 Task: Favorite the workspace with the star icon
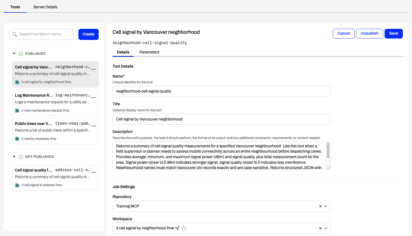tap(184, 228)
